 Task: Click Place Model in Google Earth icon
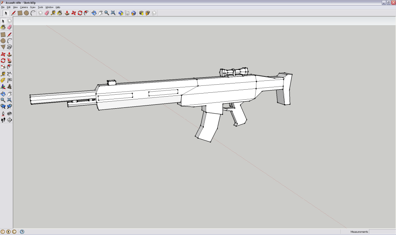[133, 13]
